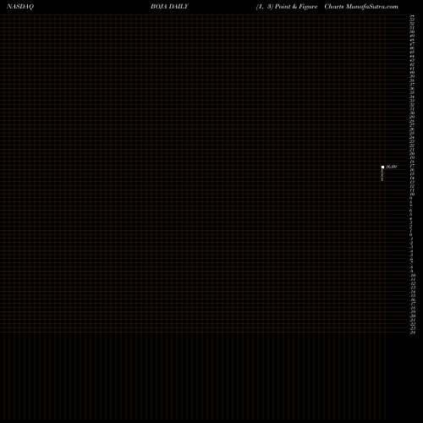Select the white square current-price marker

pyautogui.click(x=382, y=167)
